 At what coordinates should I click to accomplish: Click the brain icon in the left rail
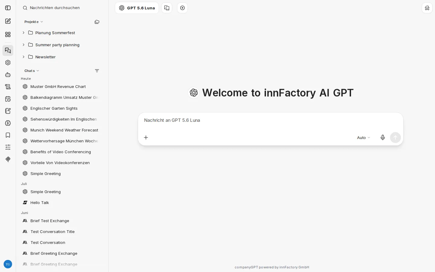[8, 123]
